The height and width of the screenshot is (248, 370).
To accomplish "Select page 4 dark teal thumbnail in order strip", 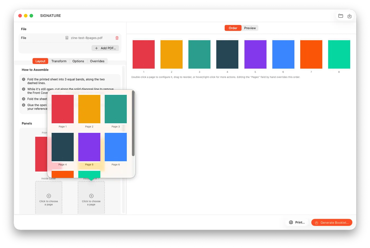I will (227, 54).
